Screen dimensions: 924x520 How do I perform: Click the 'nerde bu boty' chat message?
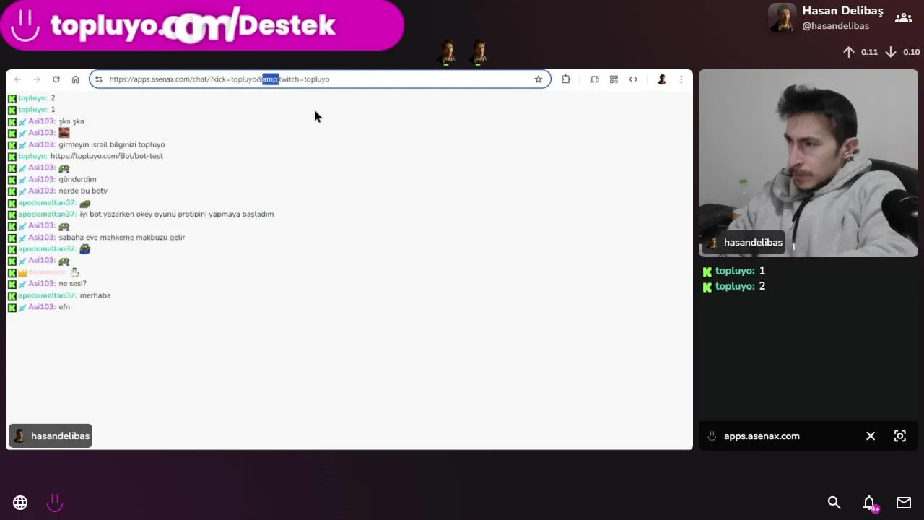pyautogui.click(x=83, y=191)
